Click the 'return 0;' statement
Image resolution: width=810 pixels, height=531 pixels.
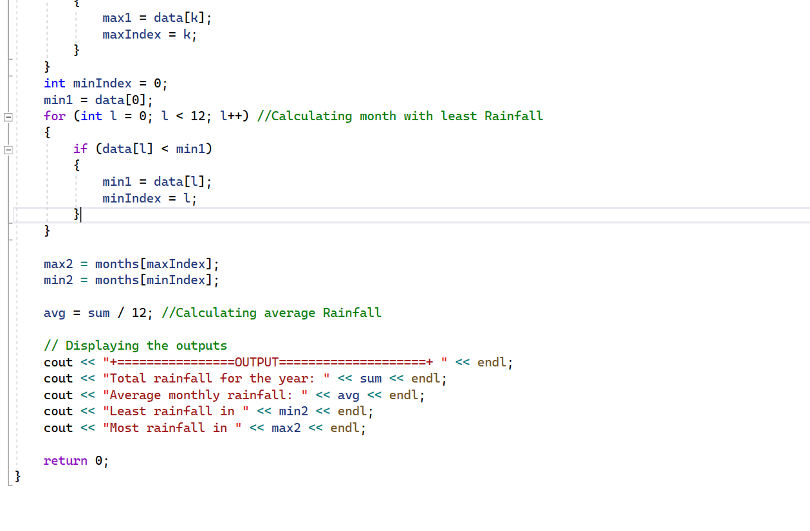coord(76,461)
